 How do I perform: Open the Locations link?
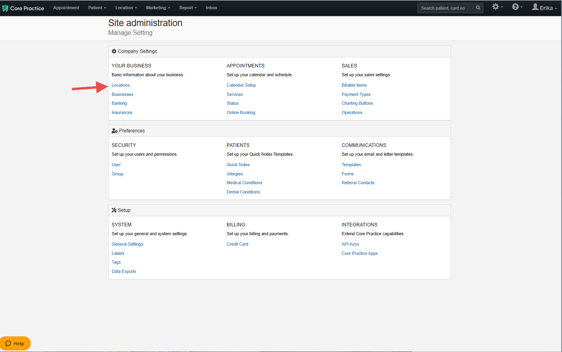point(121,85)
